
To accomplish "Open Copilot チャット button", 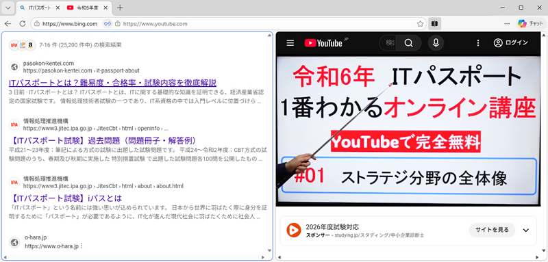I will click(x=531, y=24).
